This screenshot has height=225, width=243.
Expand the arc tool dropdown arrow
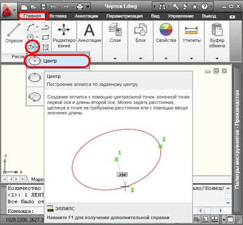pyautogui.click(x=37, y=27)
